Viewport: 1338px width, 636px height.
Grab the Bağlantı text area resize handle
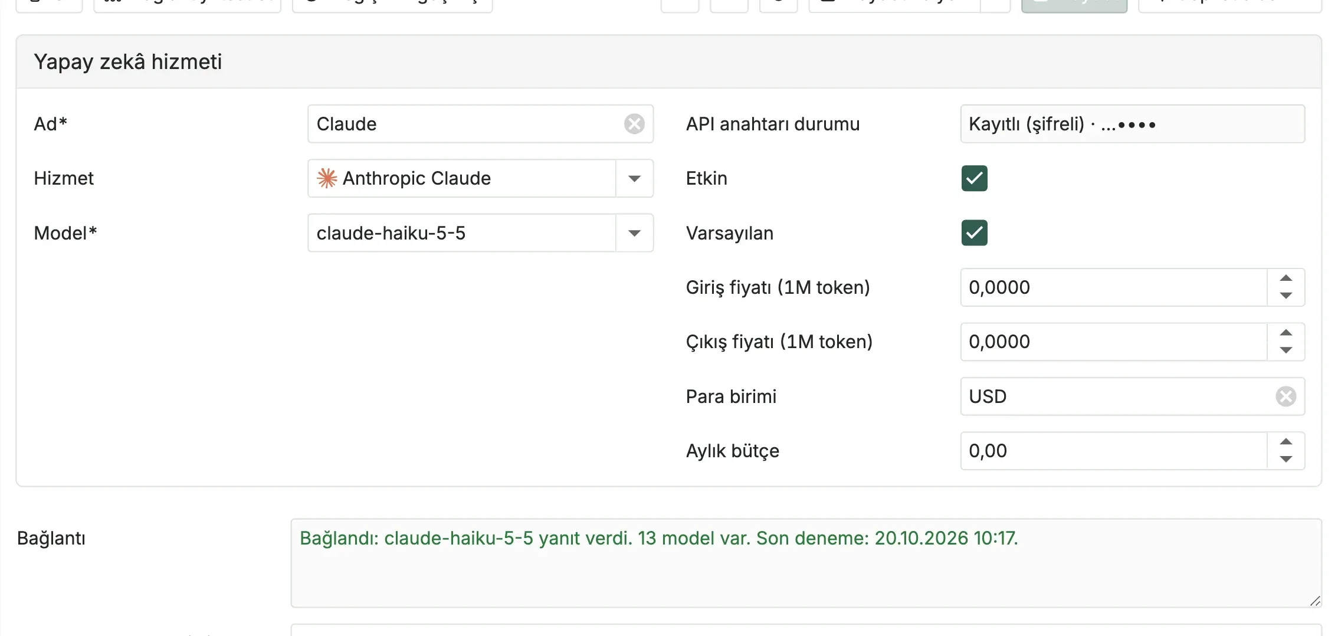pos(1315,601)
